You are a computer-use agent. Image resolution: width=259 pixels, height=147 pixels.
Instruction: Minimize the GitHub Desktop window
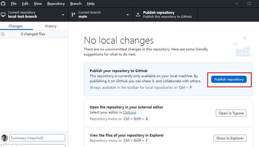pyautogui.click(x=237, y=3)
